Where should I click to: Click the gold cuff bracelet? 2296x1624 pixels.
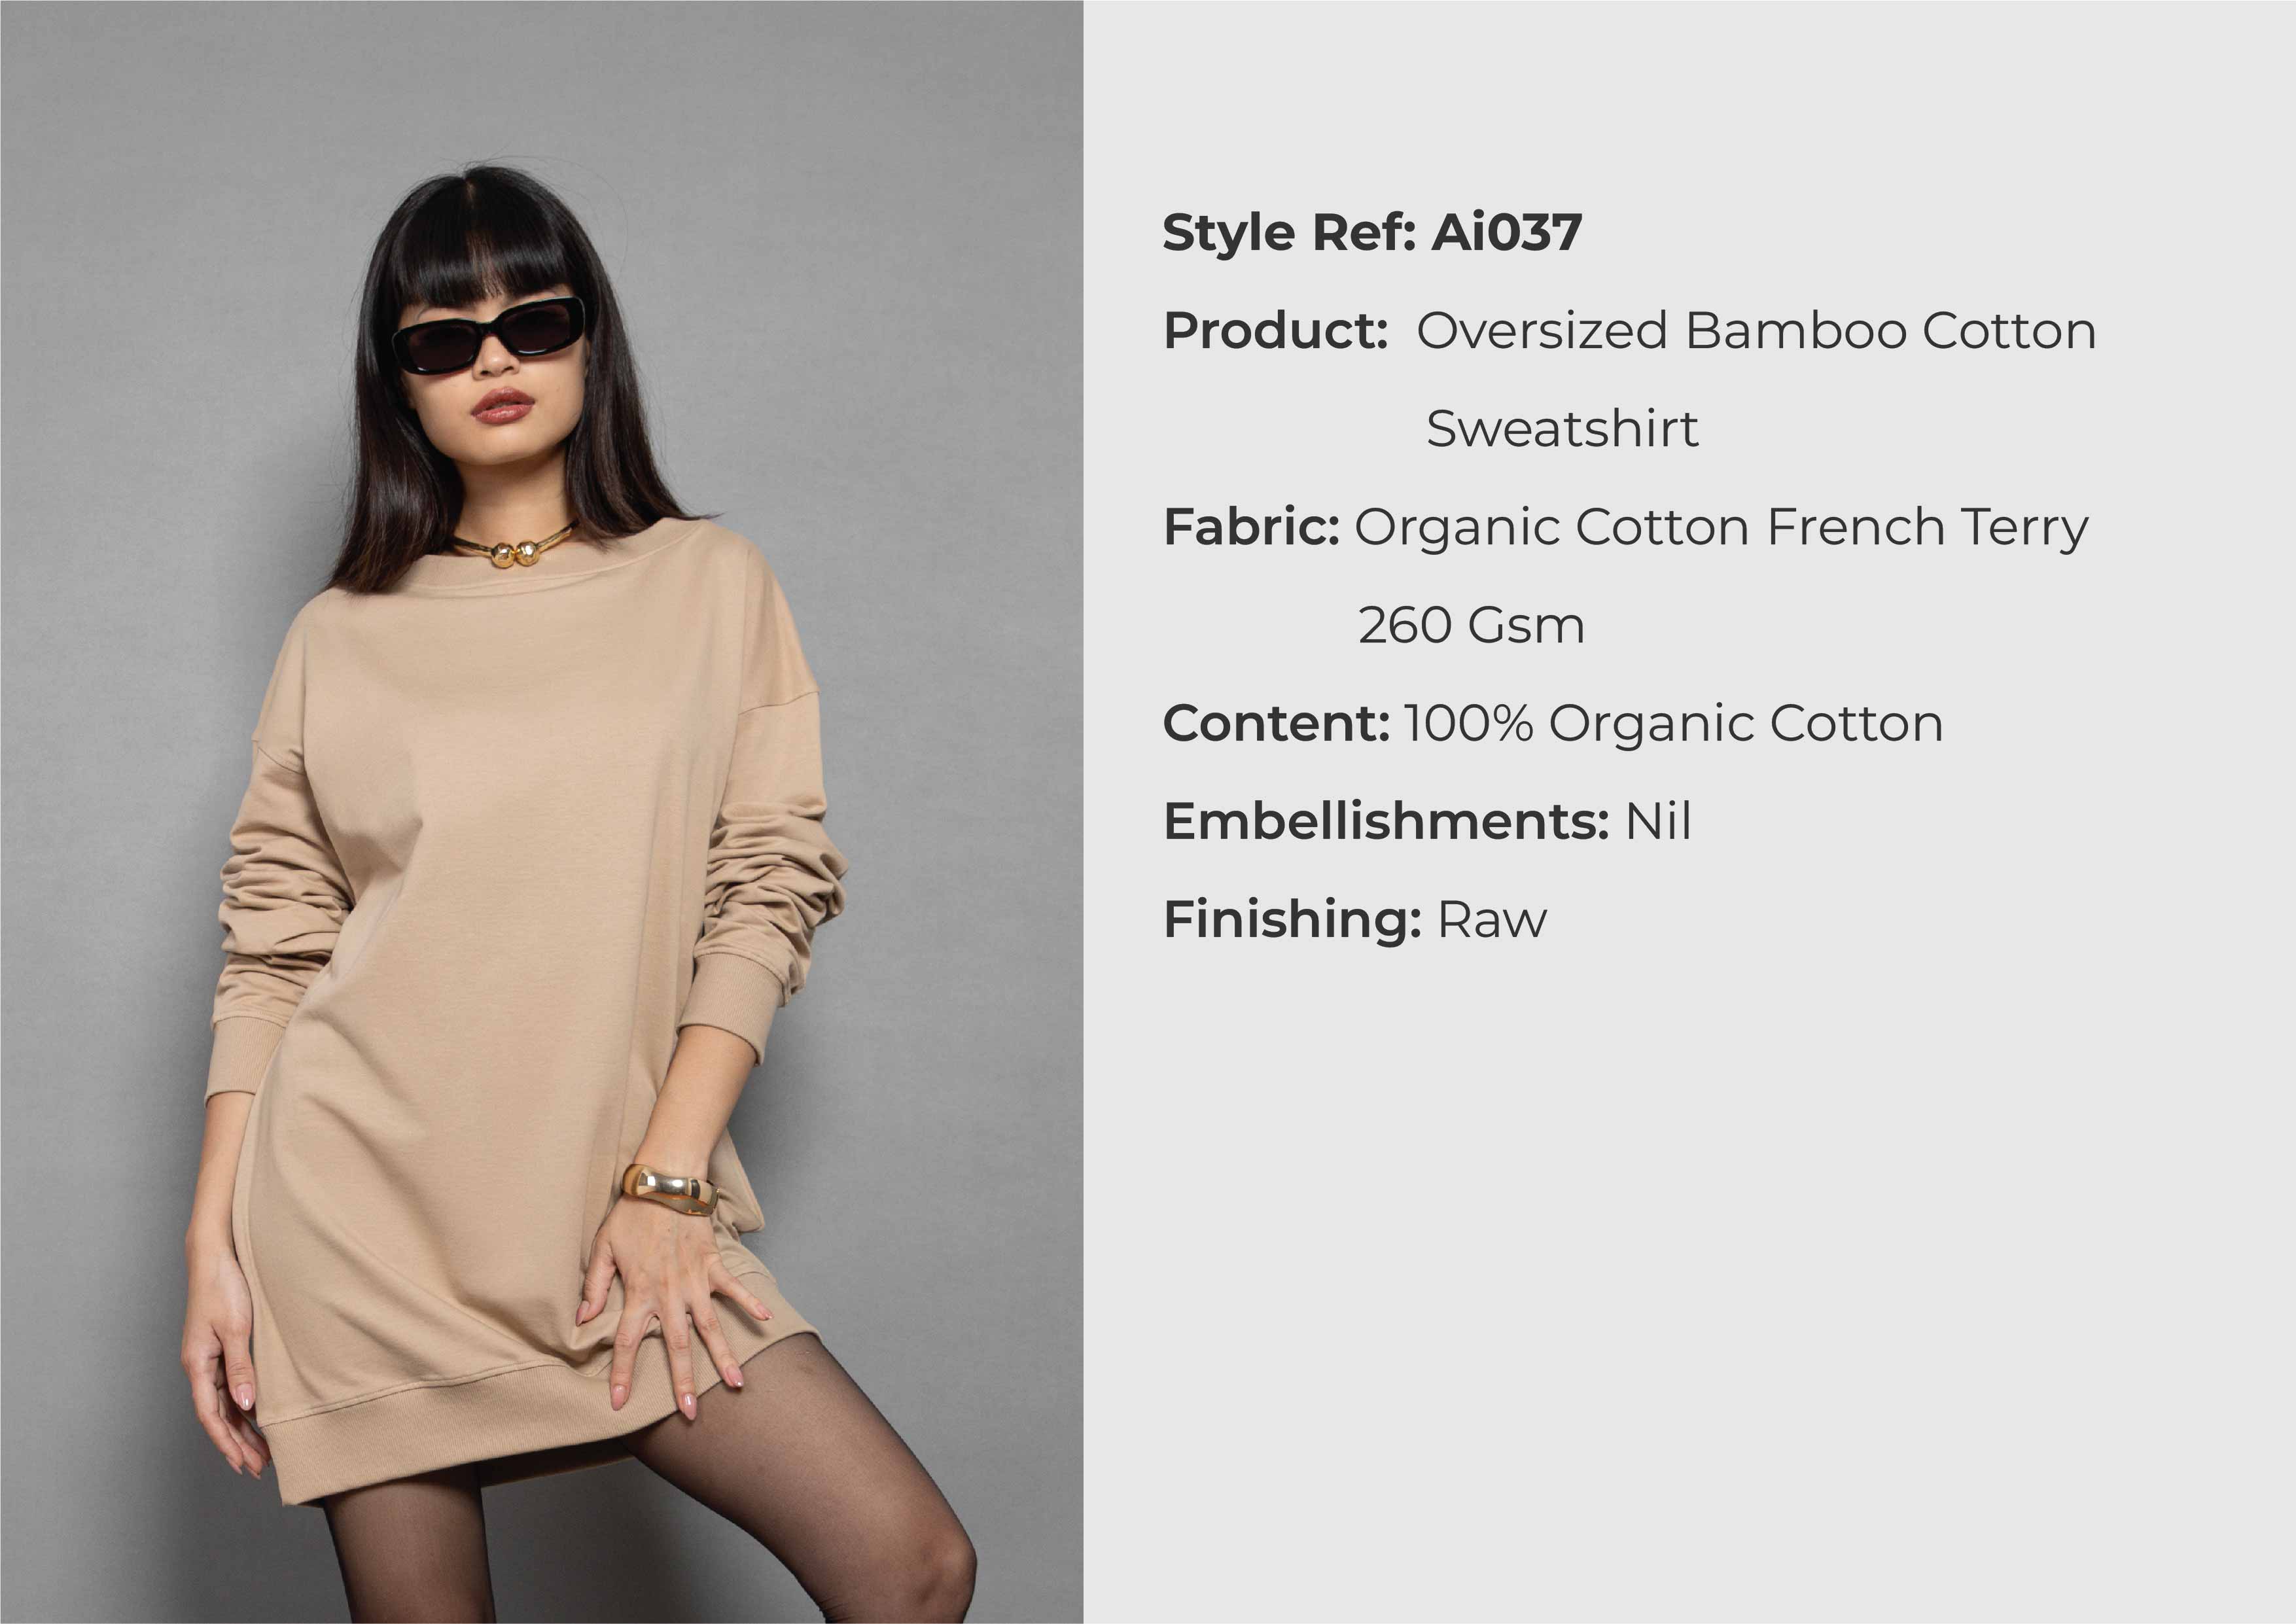point(669,1189)
